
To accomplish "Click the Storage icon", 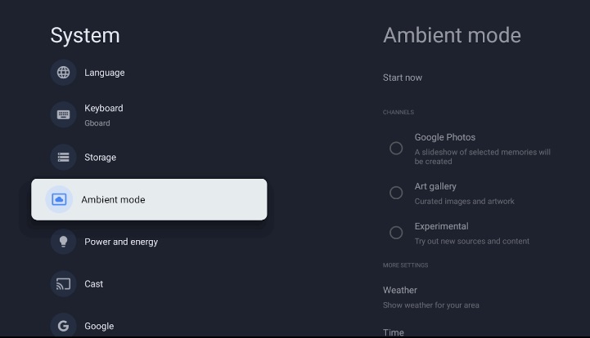I will [63, 158].
